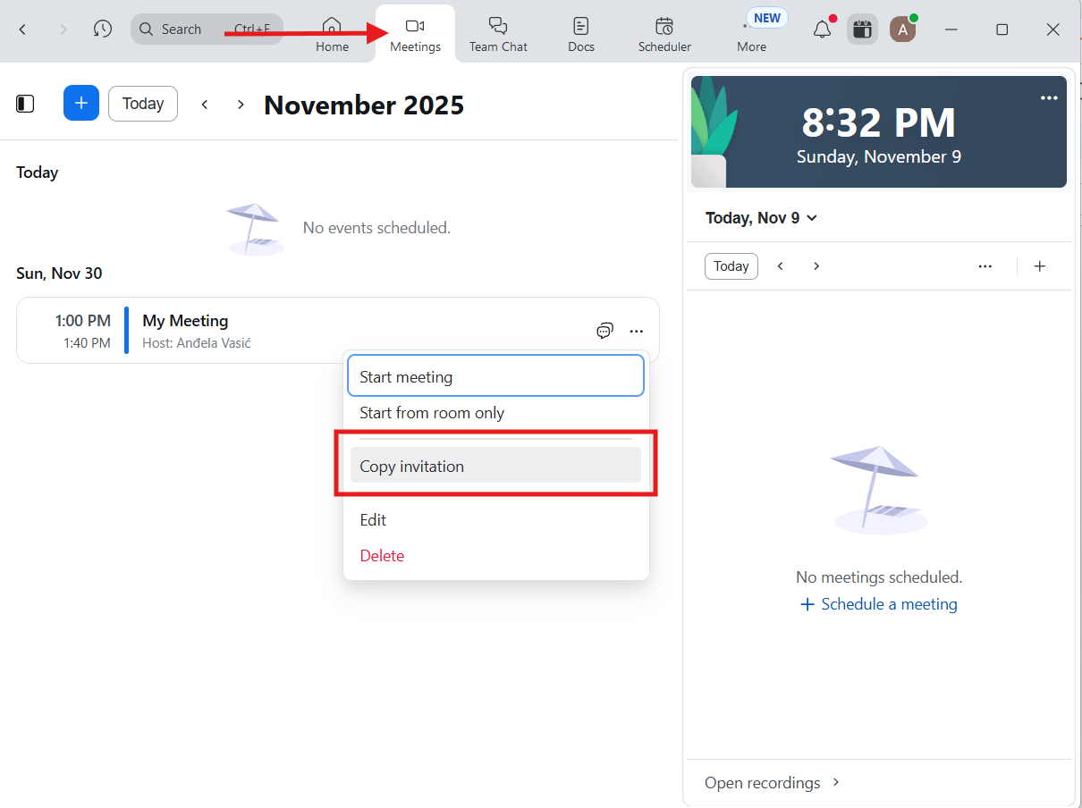Open the My Meeting chat icon
Image resolution: width=1082 pixels, height=808 pixels.
coord(604,331)
